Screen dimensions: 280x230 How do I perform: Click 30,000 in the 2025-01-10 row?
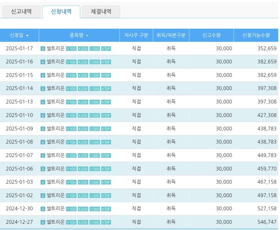(x=224, y=115)
